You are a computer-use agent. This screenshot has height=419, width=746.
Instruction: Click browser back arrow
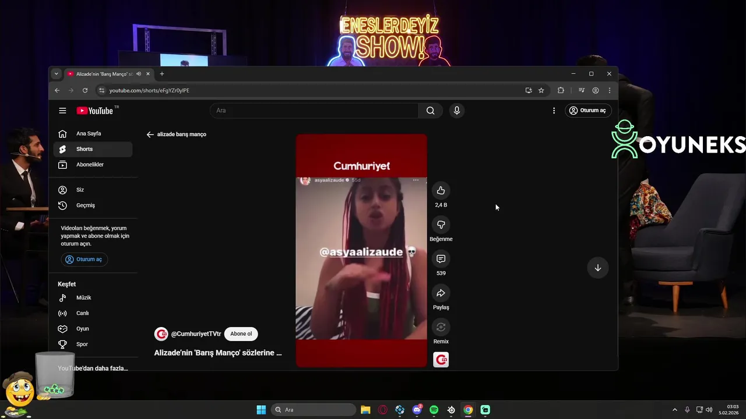pos(57,90)
